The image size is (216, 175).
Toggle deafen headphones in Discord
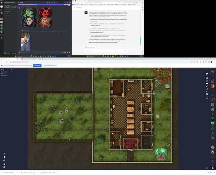click(15, 53)
